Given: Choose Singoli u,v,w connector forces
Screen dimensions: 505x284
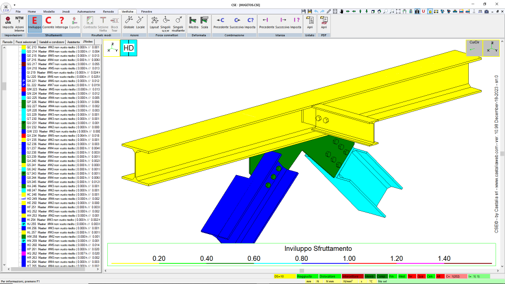Looking at the screenshot, I should tap(165, 24).
